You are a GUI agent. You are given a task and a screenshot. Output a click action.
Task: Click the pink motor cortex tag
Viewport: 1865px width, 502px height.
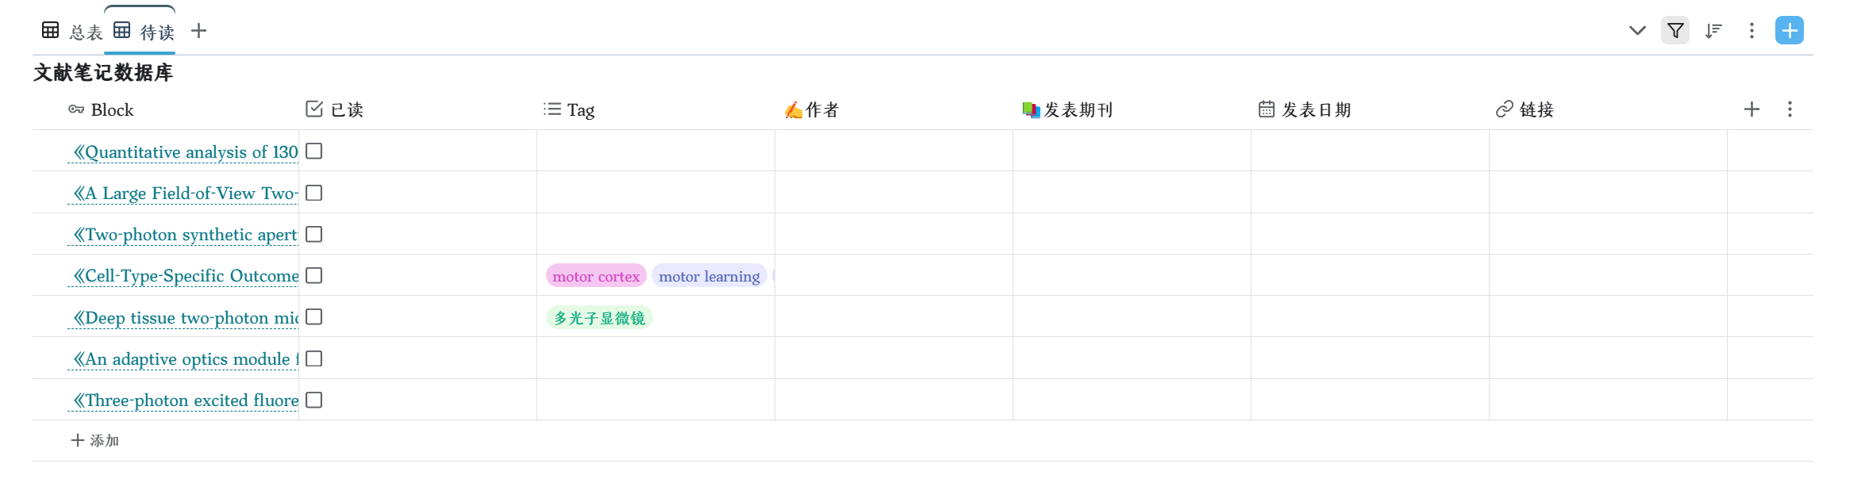click(595, 276)
